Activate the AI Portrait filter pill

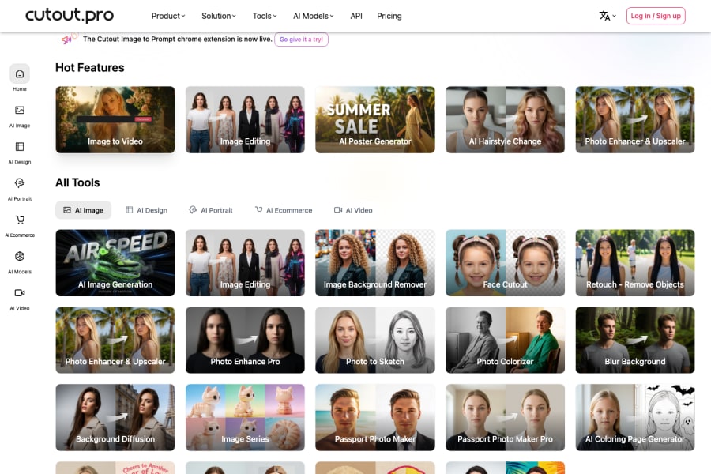click(x=211, y=210)
